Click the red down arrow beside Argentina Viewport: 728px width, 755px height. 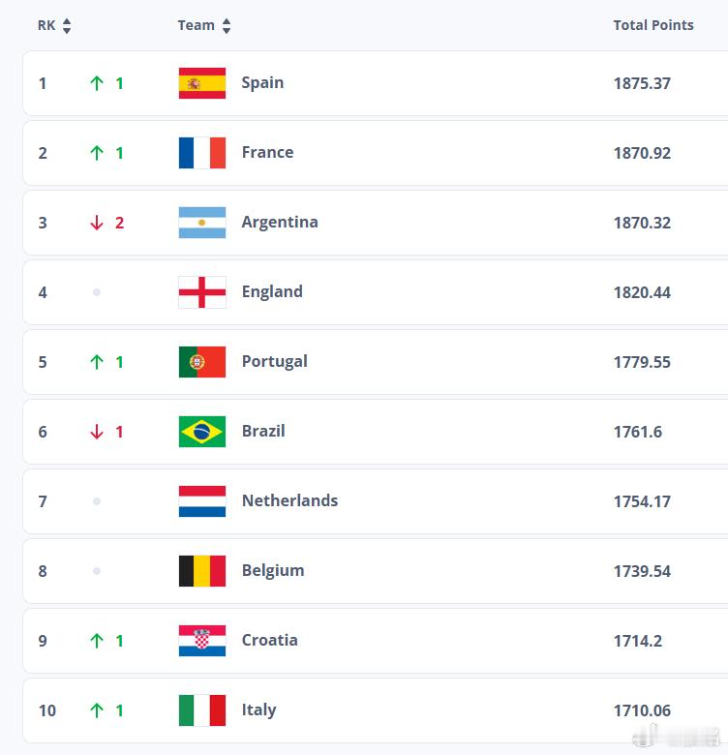coord(96,223)
